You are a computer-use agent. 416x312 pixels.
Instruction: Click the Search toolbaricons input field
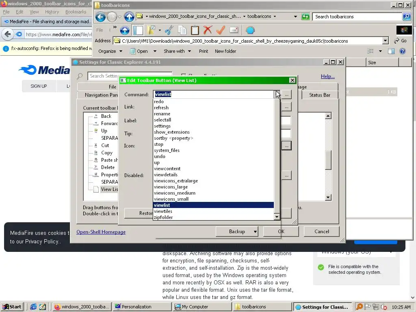click(357, 17)
